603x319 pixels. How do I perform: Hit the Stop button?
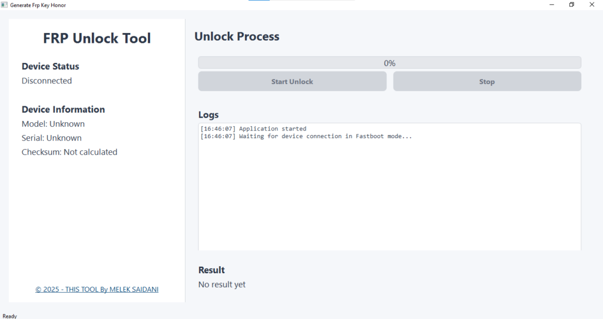point(487,82)
